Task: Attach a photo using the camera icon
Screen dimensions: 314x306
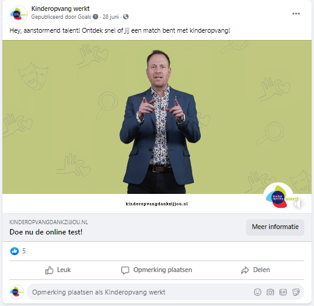Action: click(270, 292)
